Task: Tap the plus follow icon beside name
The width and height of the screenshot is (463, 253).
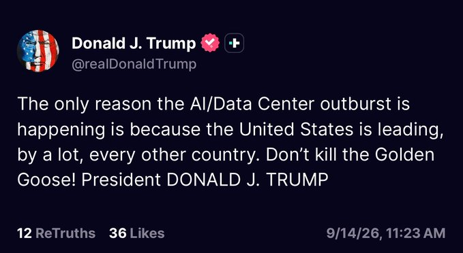Action: click(234, 43)
